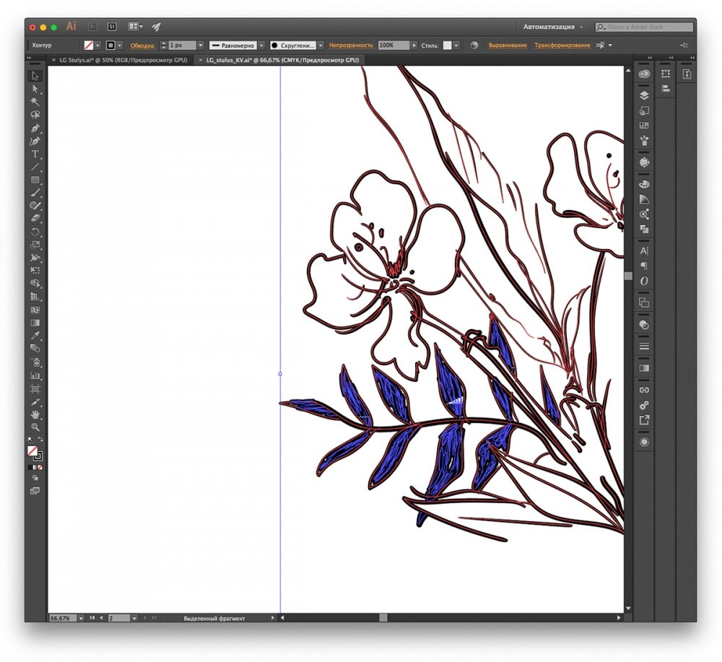The width and height of the screenshot is (722, 662).
Task: Open the Выравнивание align link
Action: coord(508,45)
